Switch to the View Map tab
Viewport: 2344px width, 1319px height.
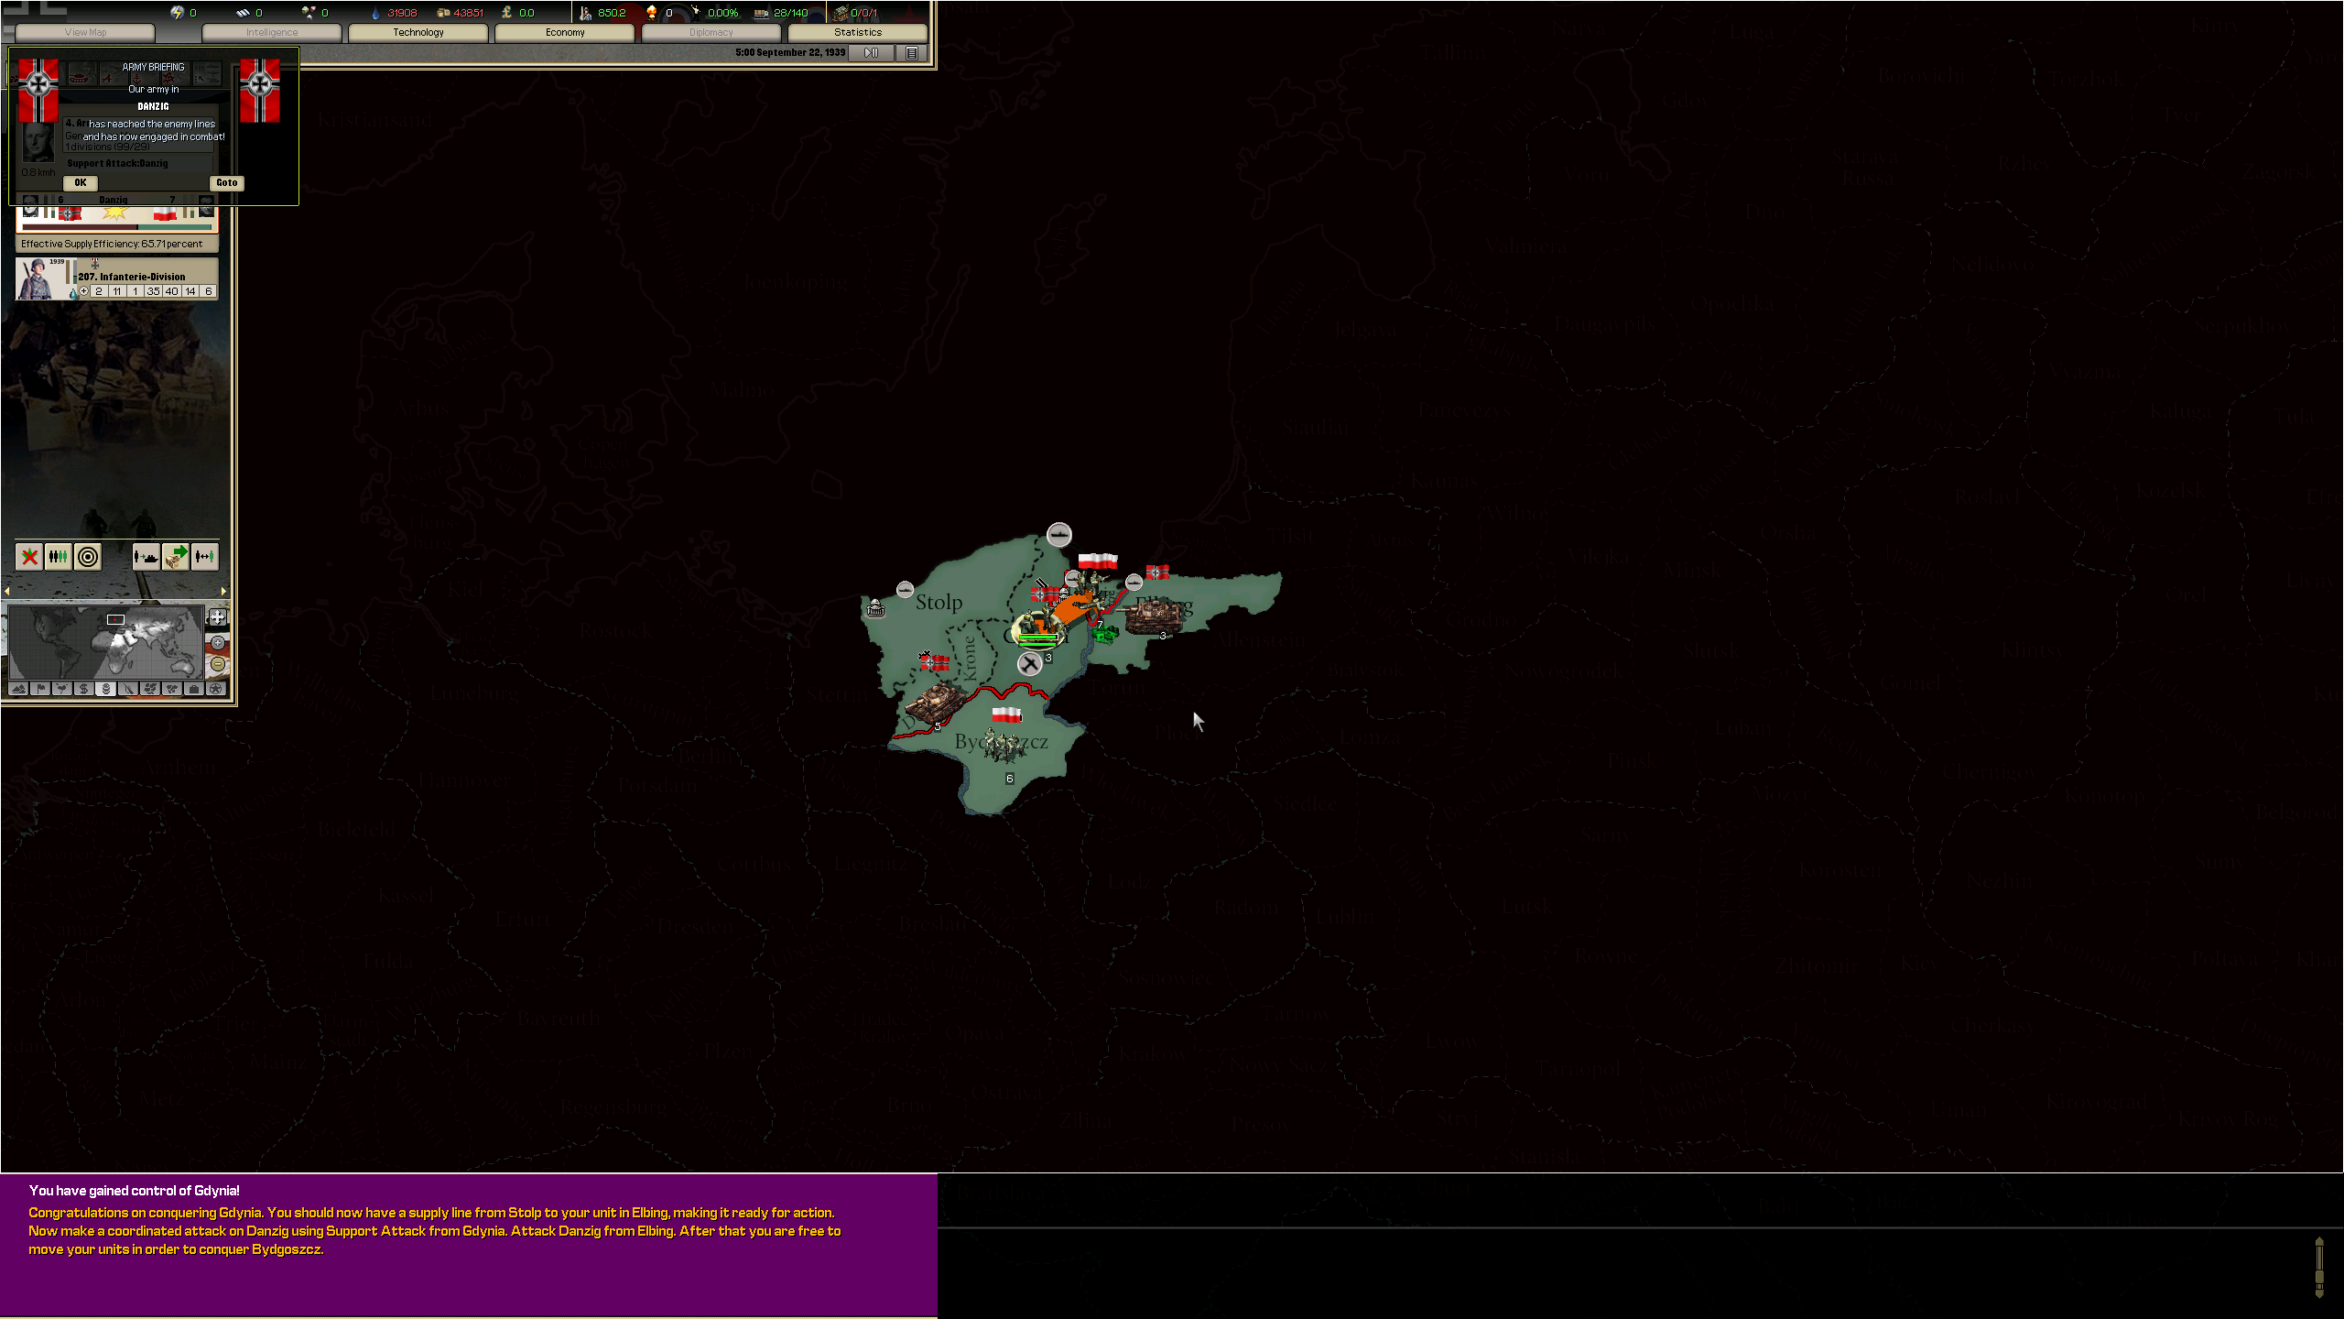tap(85, 32)
